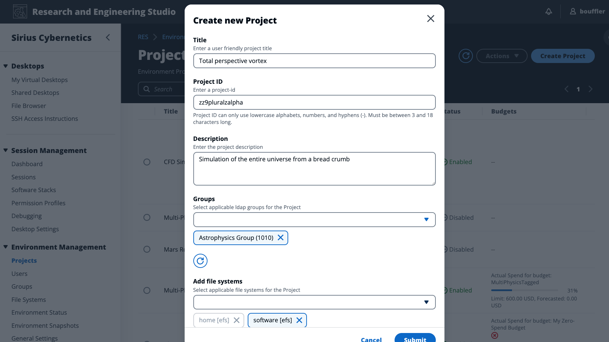Remove the Astrophysics Group (1010) tag
The height and width of the screenshot is (342, 609).
point(281,238)
